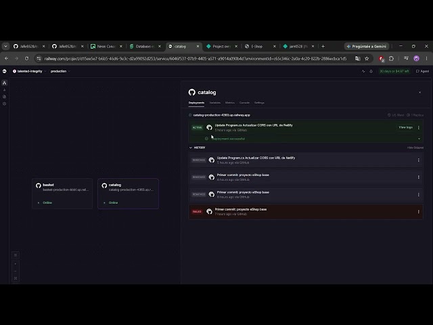433x325 pixels.
Task: Fit canvas to screen with fullscreen control
Action: point(16,278)
